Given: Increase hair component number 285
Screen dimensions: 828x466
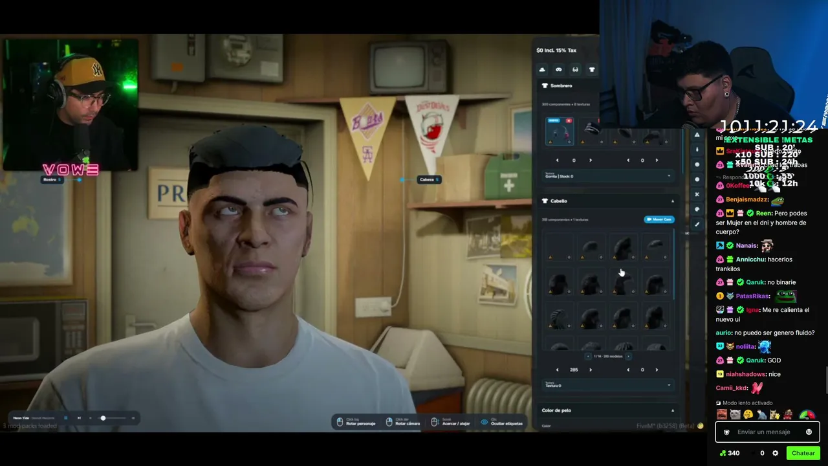Looking at the screenshot, I should point(590,370).
